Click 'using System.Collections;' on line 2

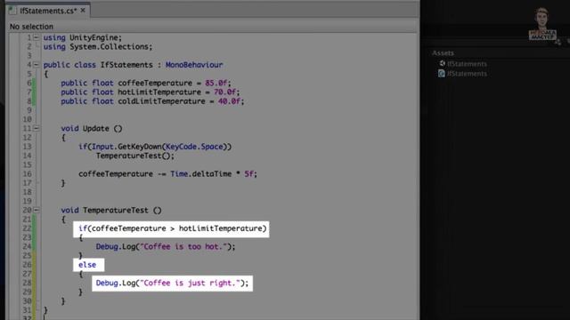point(98,46)
